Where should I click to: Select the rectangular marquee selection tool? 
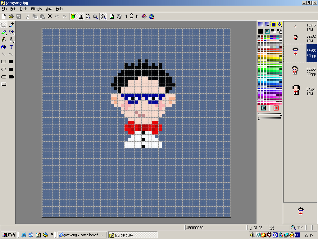(4, 25)
